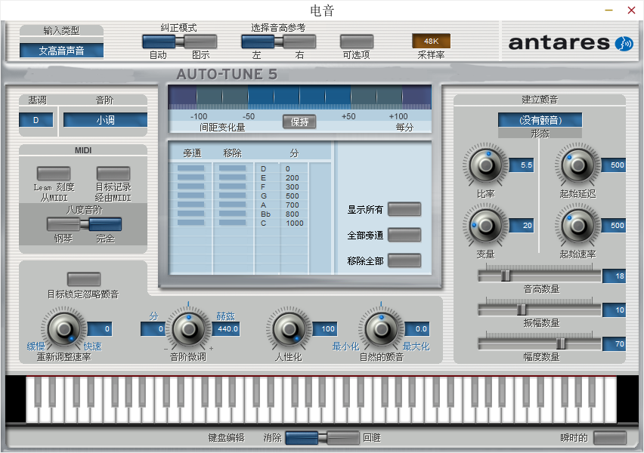Image resolution: width=644 pixels, height=453 pixels.
Task: Click the 幅度数量 slider handle
Action: (x=561, y=344)
